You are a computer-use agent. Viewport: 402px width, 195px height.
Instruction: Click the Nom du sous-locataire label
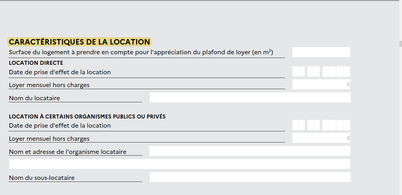pos(42,178)
